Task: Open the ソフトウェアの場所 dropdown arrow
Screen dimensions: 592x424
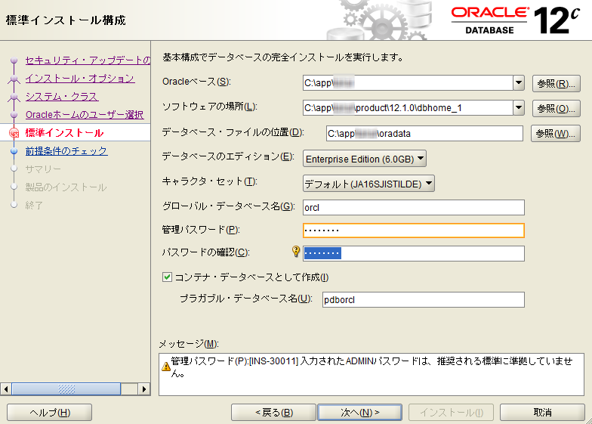Action: [x=519, y=108]
